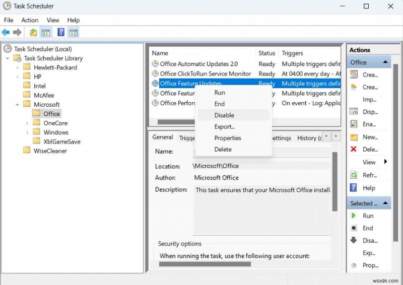This screenshot has width=403, height=285.
Task: Choose Delete from the context menu
Action: tap(233, 149)
